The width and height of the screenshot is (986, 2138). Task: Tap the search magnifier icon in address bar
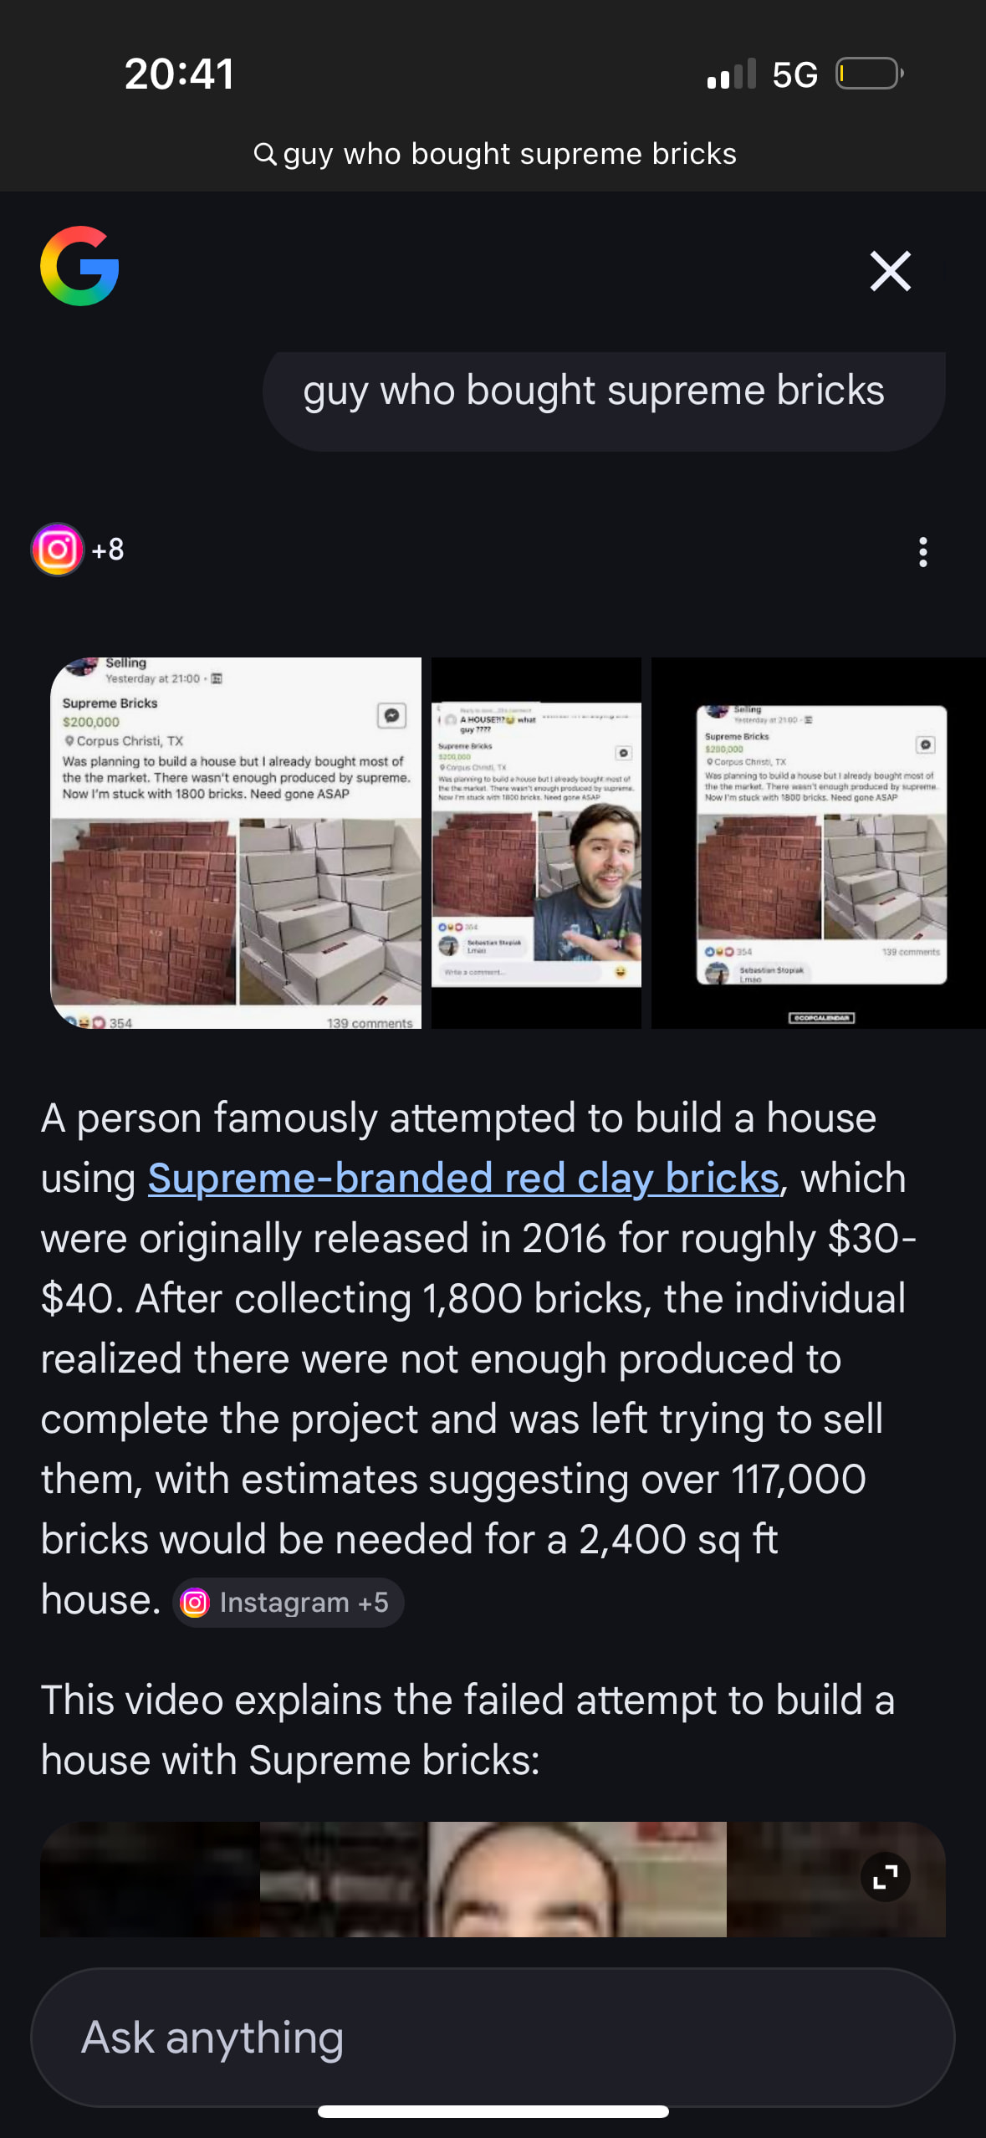pyautogui.click(x=265, y=154)
